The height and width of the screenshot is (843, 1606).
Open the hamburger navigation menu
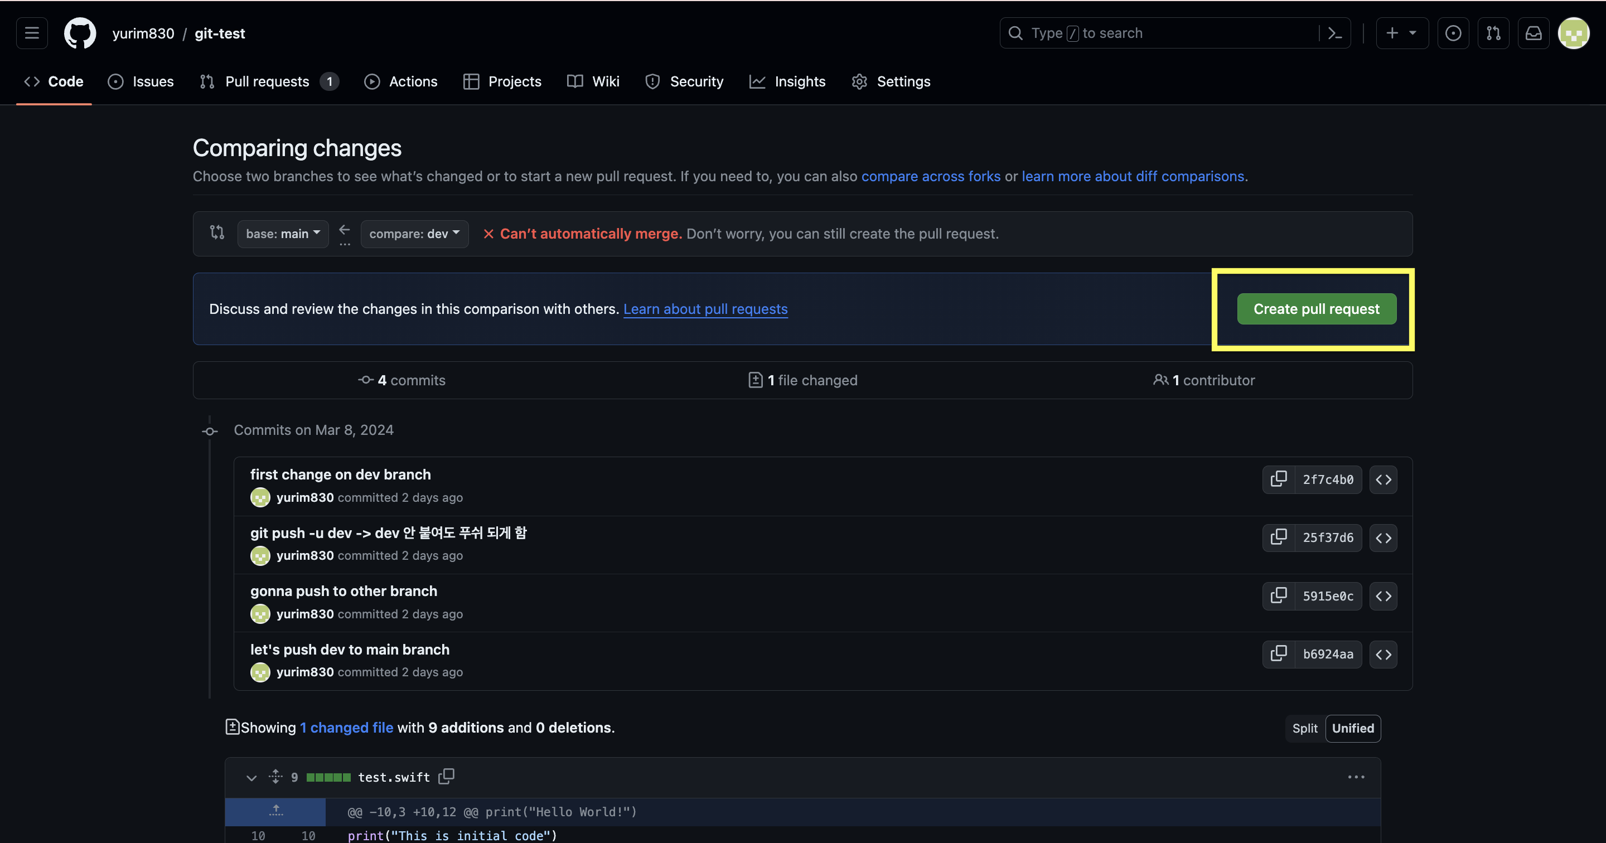pyautogui.click(x=32, y=33)
